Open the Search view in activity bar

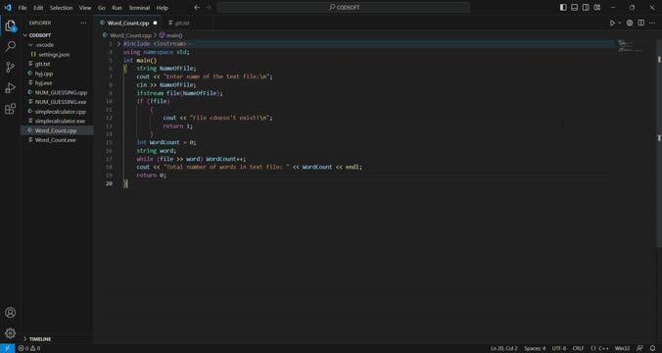point(10,46)
